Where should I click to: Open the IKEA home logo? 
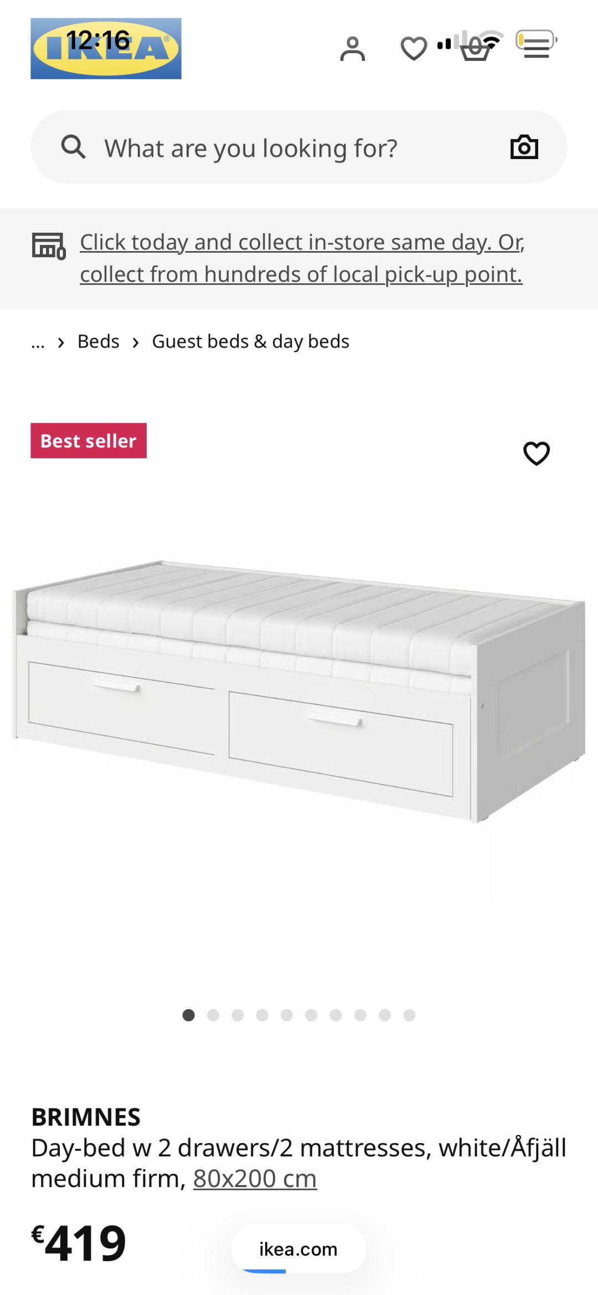(106, 48)
